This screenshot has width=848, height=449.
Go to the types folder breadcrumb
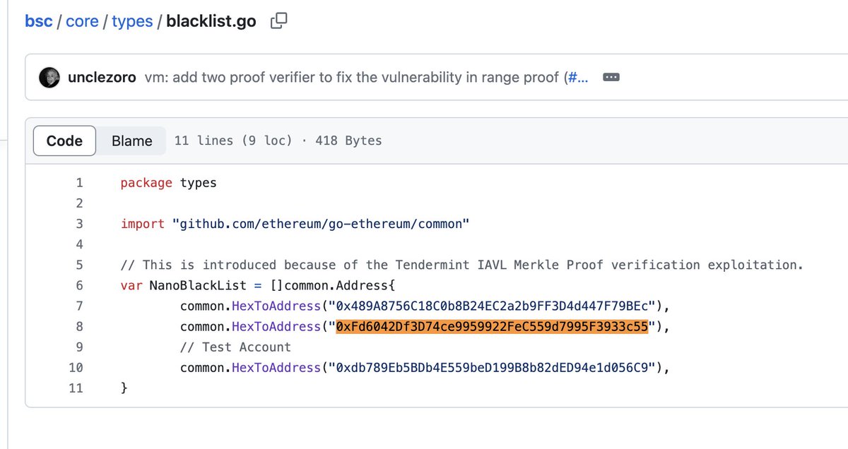[132, 21]
